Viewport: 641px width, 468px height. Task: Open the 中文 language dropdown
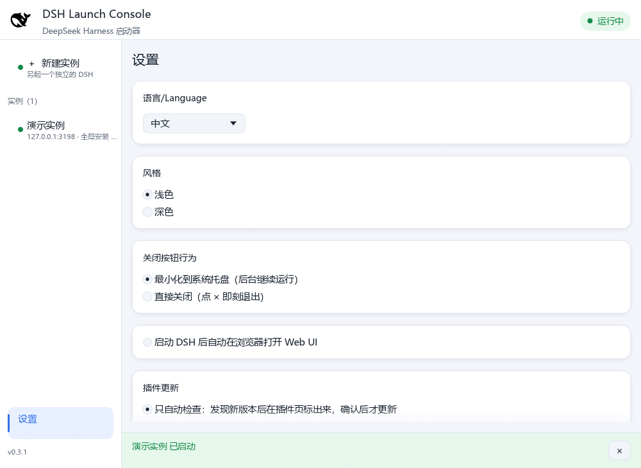(194, 124)
